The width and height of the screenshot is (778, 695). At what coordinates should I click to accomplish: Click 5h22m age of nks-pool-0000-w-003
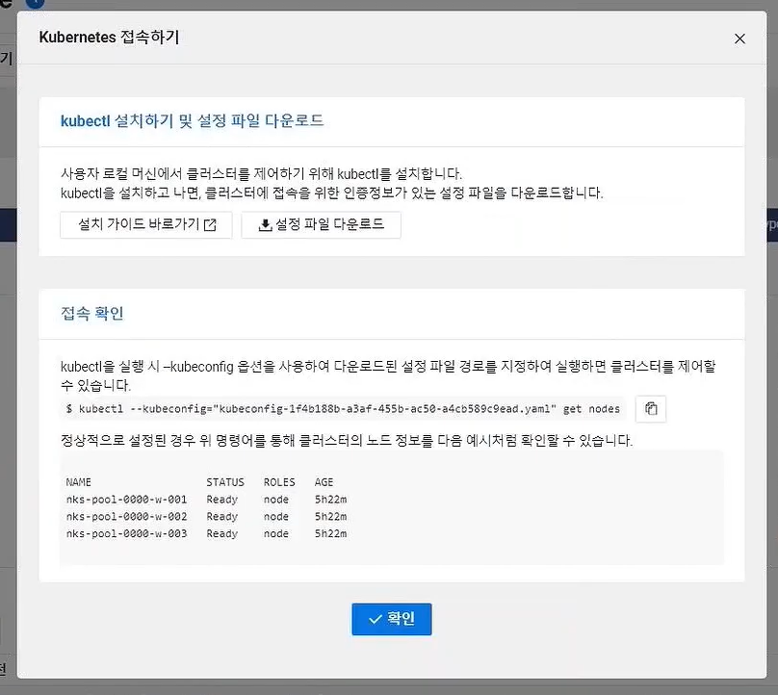pos(330,533)
